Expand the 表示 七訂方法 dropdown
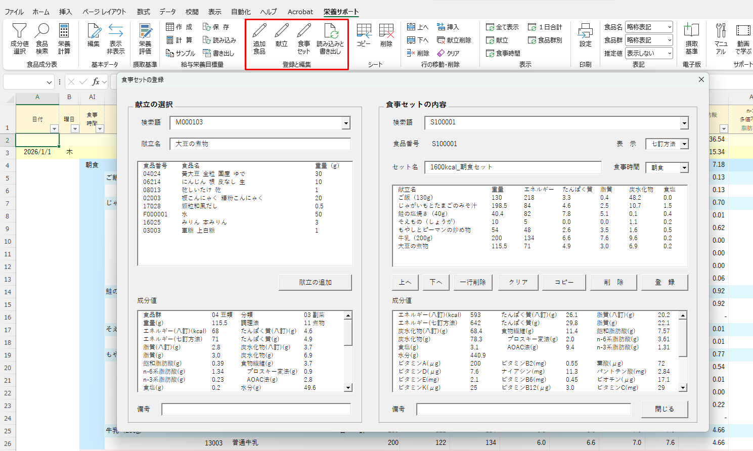 pos(684,144)
